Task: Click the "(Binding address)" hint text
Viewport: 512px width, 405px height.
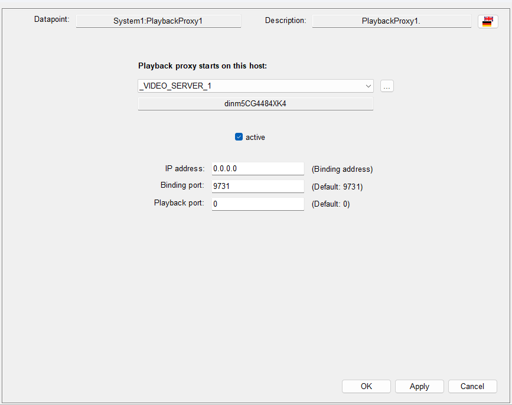Action: pyautogui.click(x=343, y=169)
